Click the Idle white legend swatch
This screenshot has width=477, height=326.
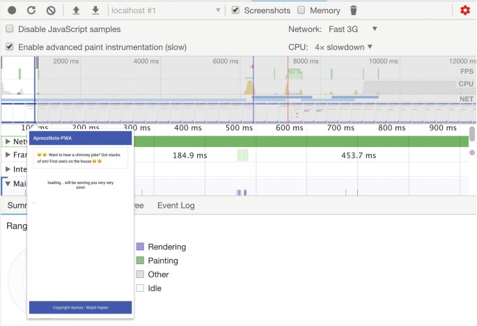point(140,288)
